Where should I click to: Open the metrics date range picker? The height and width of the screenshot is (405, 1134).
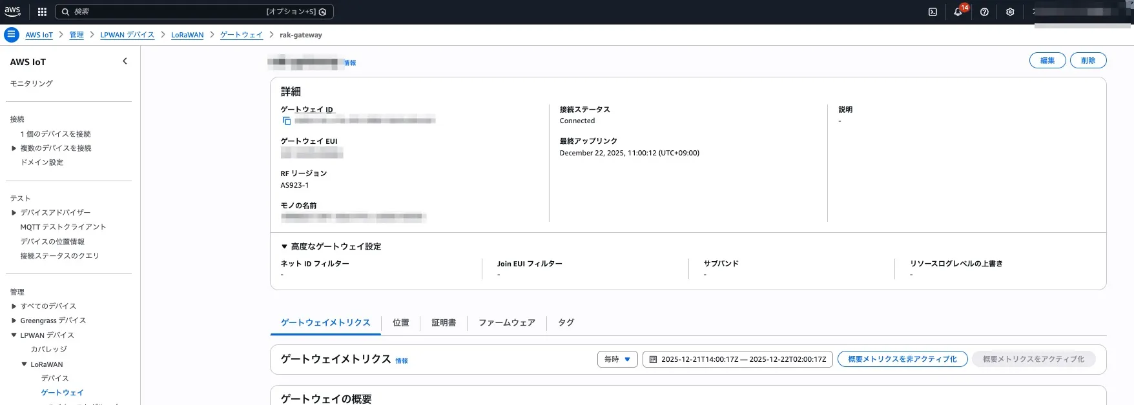737,359
